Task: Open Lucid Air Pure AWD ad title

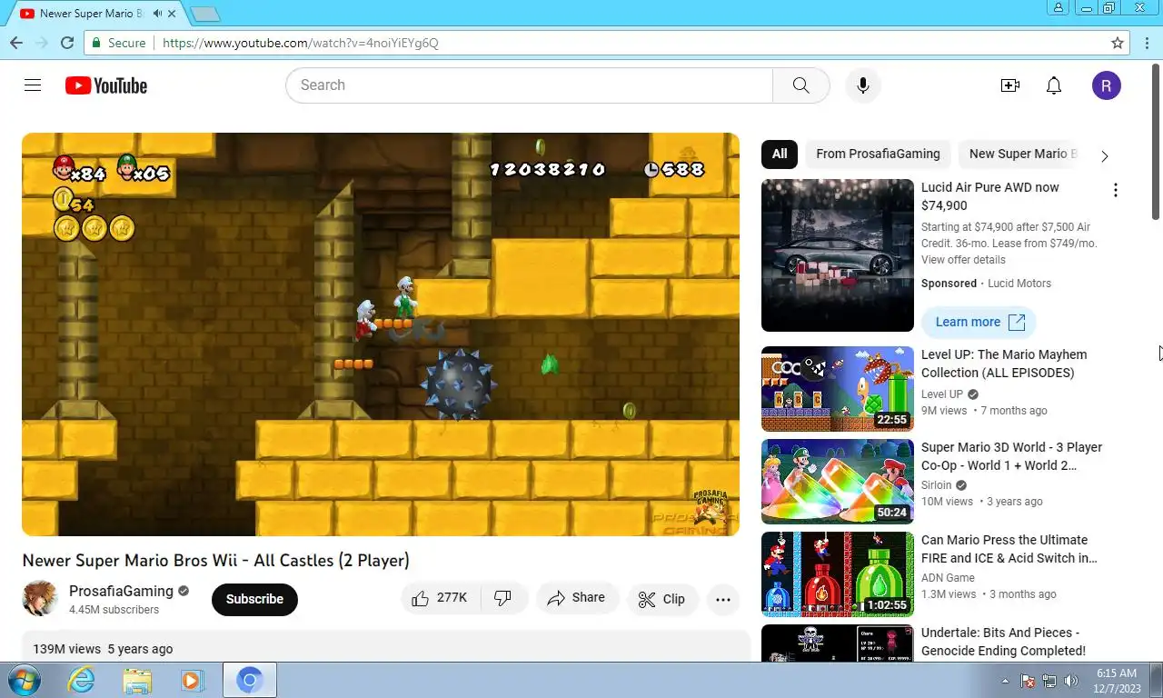Action: (990, 196)
